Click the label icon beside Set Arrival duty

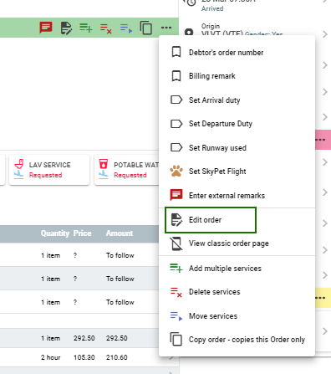[x=176, y=100]
